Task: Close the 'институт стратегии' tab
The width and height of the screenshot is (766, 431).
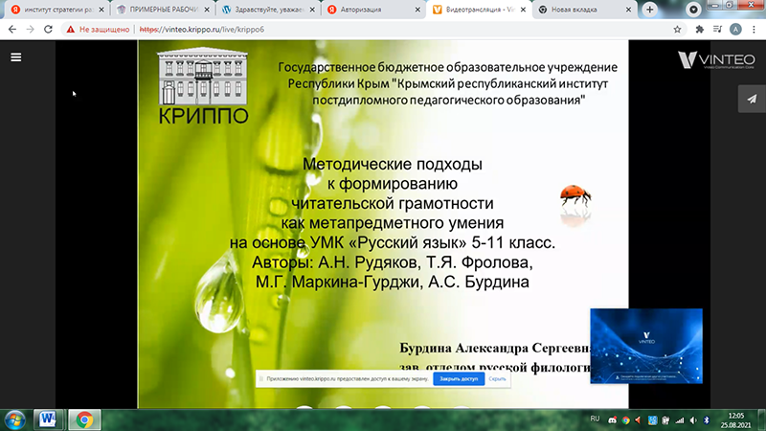Action: pyautogui.click(x=101, y=10)
